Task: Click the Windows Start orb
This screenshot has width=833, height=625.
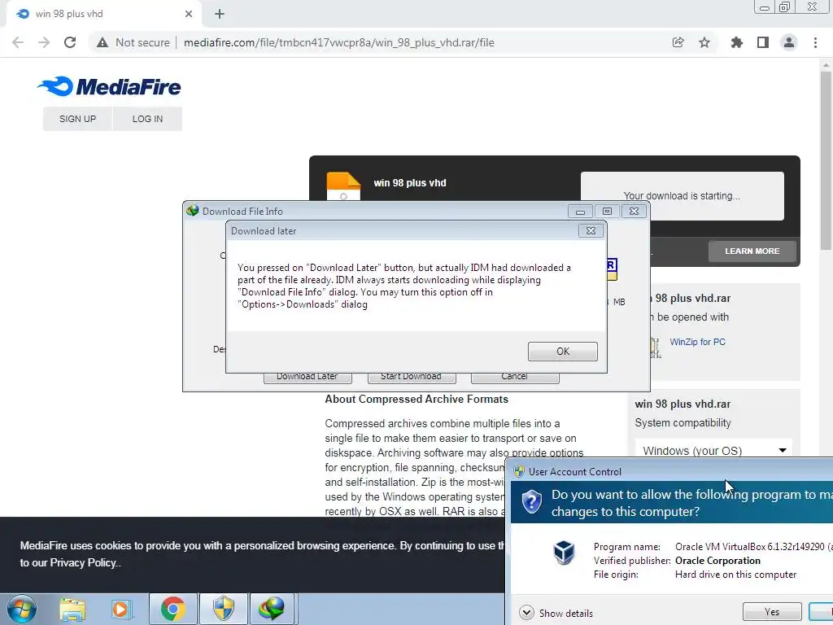Action: click(22, 609)
